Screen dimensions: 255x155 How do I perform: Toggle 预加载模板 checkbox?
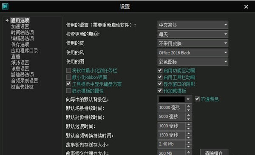[160, 91]
